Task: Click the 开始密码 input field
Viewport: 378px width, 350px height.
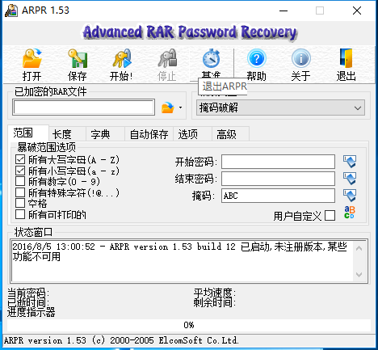Action: coord(278,162)
